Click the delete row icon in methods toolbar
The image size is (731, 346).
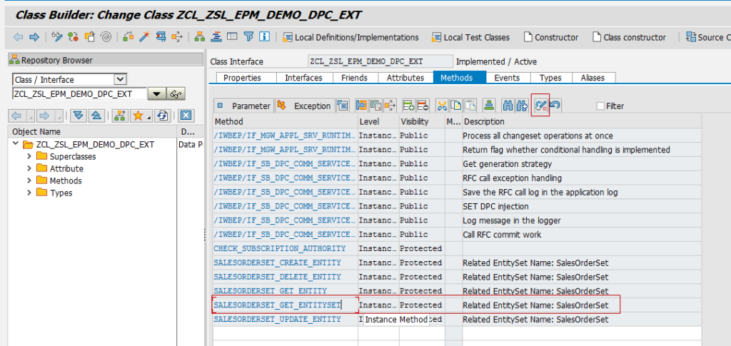pyautogui.click(x=422, y=106)
